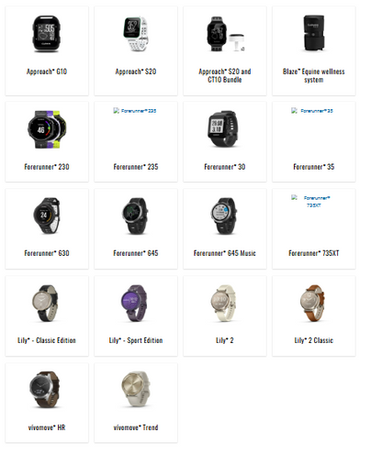Select the purple Lily Sport Edition watch
This screenshot has width=382, height=453.
(134, 304)
